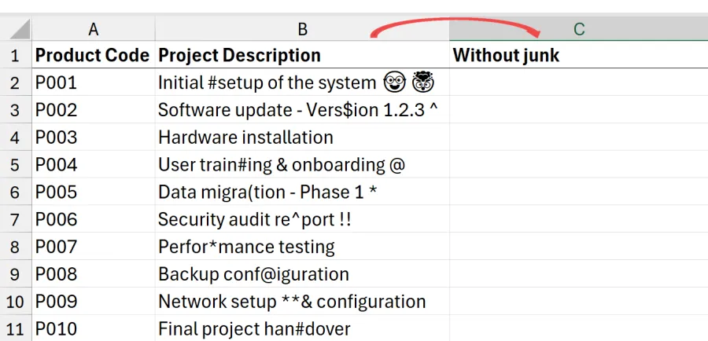Select column A header
The height and width of the screenshot is (341, 708).
click(94, 29)
